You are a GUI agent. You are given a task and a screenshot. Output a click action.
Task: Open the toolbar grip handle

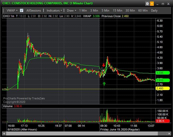pos(3,11)
